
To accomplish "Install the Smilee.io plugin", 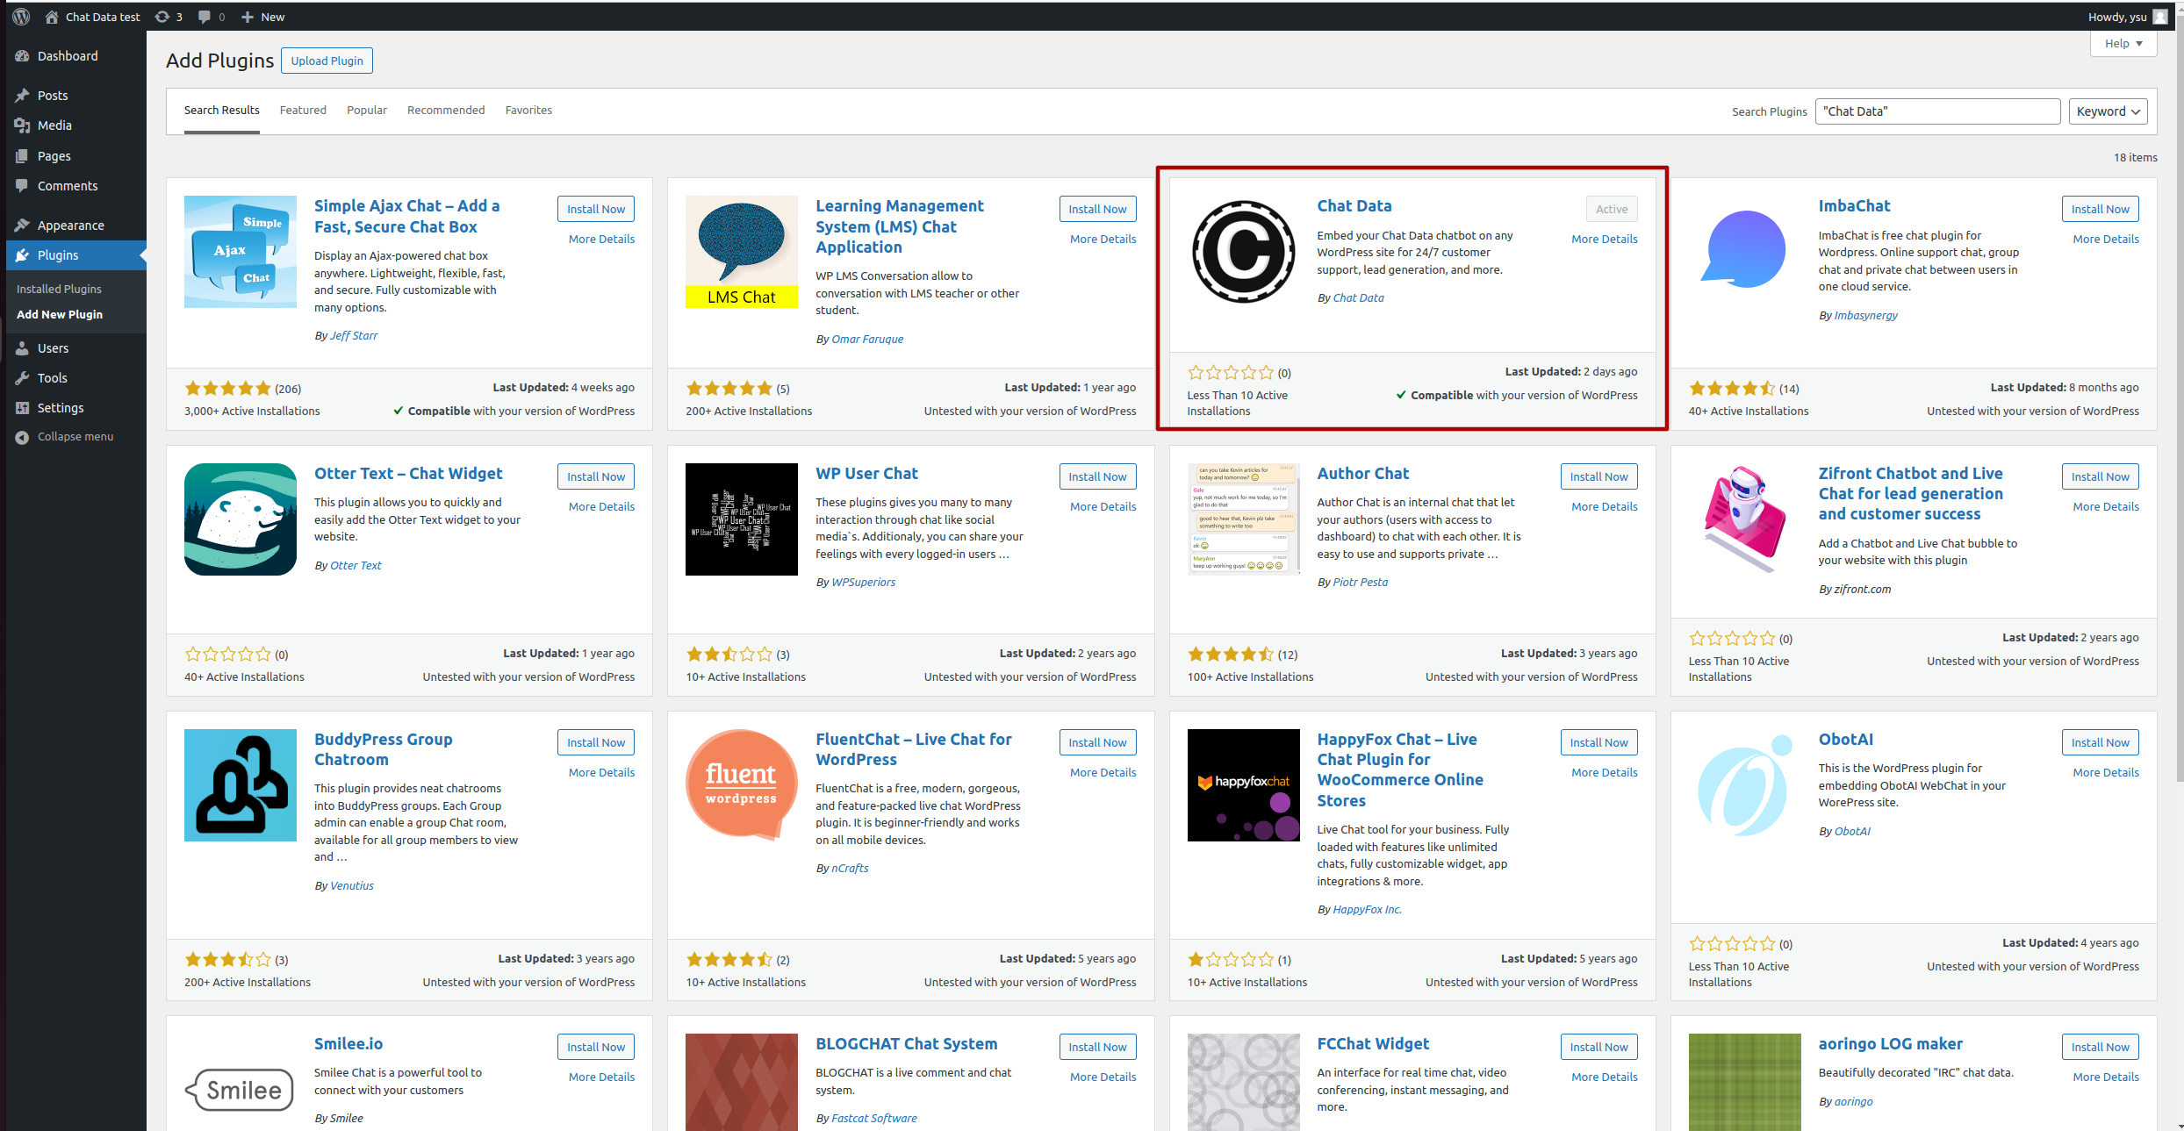I will click(596, 1047).
